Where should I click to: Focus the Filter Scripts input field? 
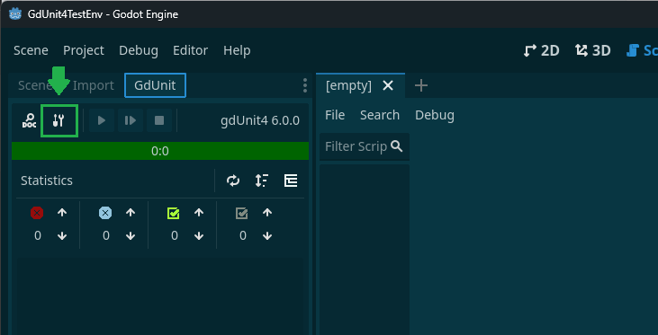365,146
